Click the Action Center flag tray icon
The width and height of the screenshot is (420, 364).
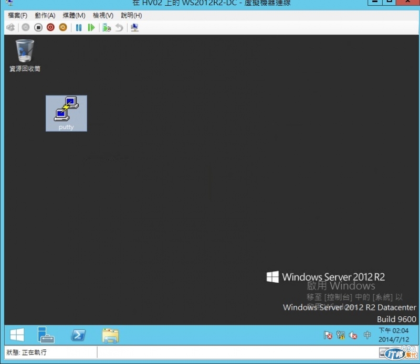tap(328, 335)
